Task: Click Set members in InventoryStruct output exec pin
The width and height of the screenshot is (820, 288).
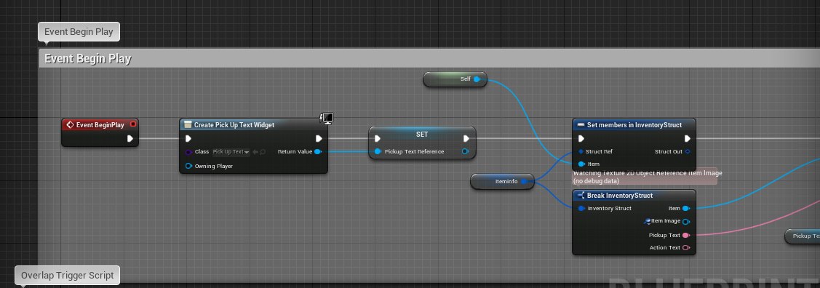Action: tap(687, 138)
